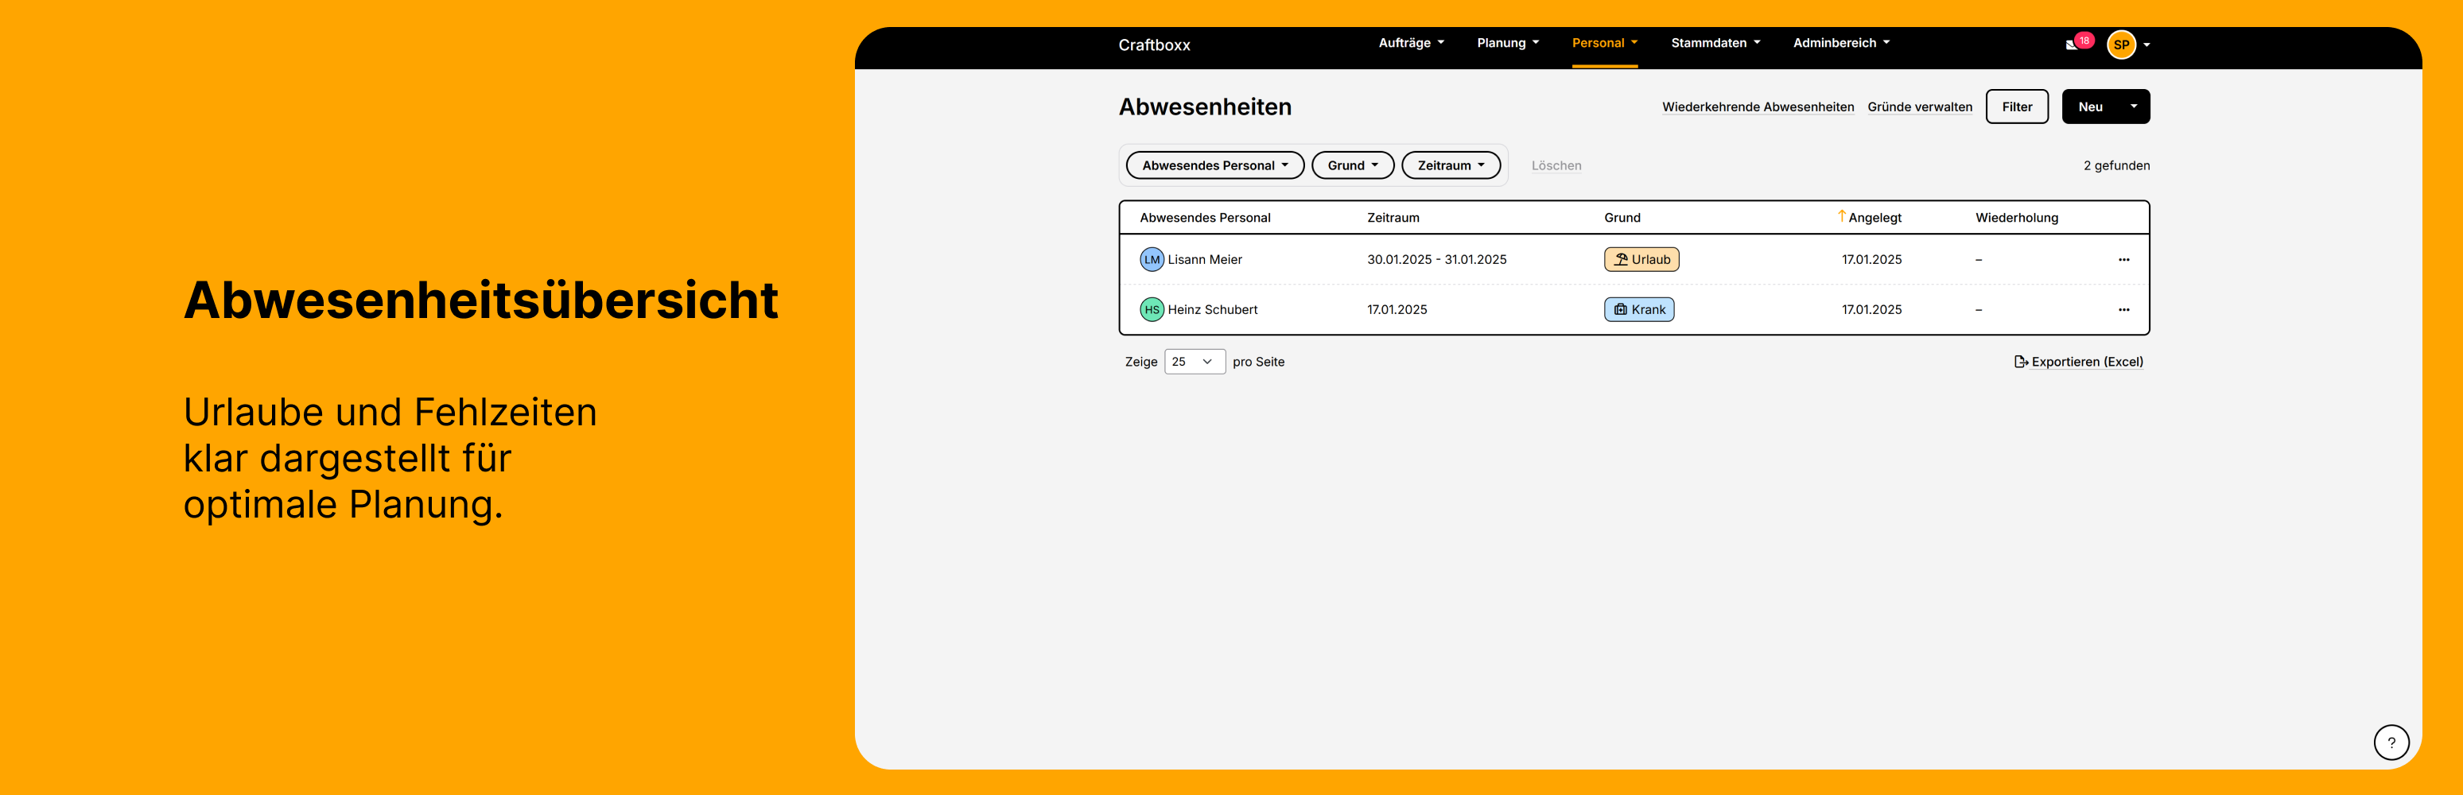The image size is (2463, 795).
Task: Open the help question mark button
Action: pos(2391,742)
